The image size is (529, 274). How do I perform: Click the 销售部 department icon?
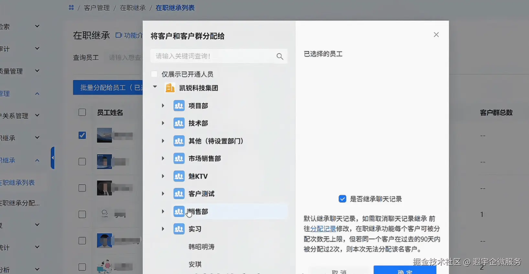pos(179,211)
